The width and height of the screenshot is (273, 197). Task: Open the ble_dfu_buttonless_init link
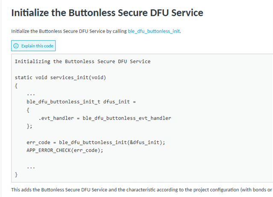point(154,31)
